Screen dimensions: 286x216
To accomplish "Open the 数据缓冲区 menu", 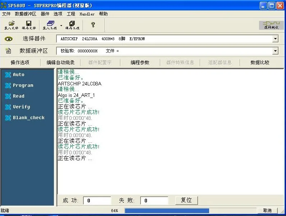I will pos(26,14).
